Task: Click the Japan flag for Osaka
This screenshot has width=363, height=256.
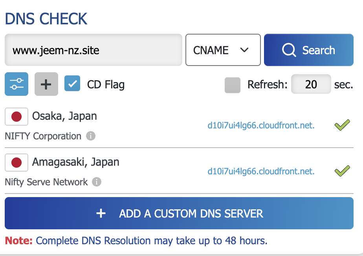Action: pos(16,117)
